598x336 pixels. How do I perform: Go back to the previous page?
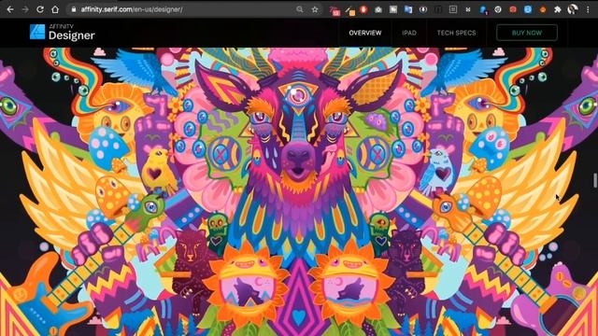10,9
